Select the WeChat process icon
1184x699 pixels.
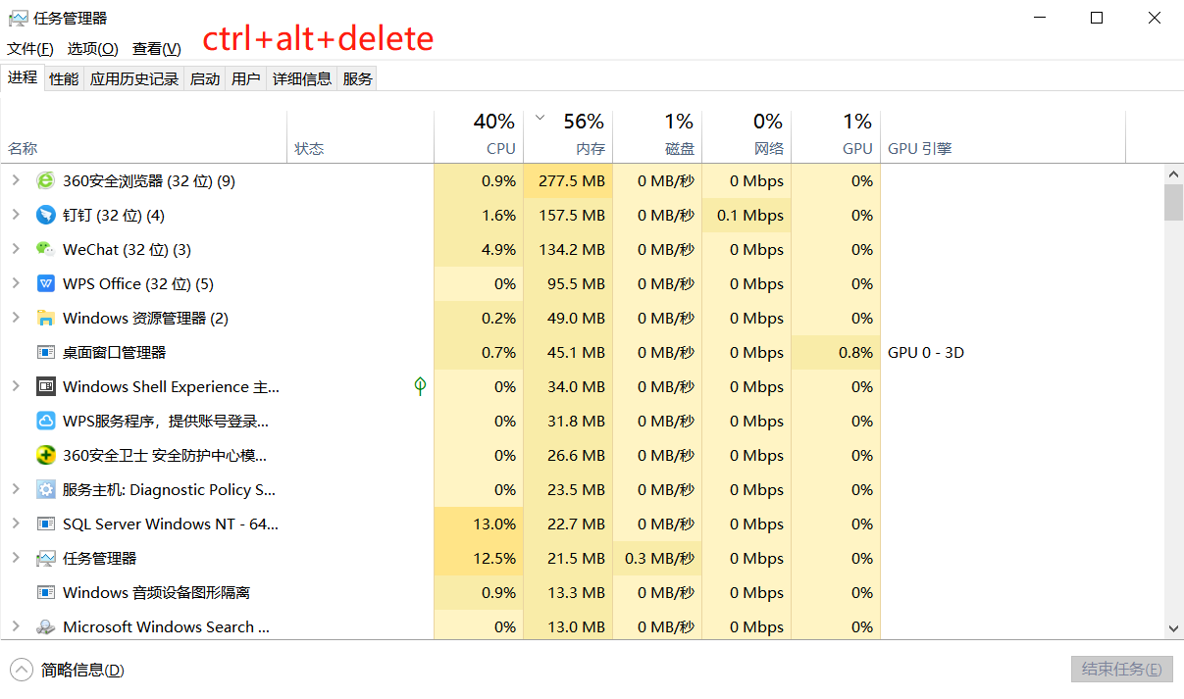[46, 249]
